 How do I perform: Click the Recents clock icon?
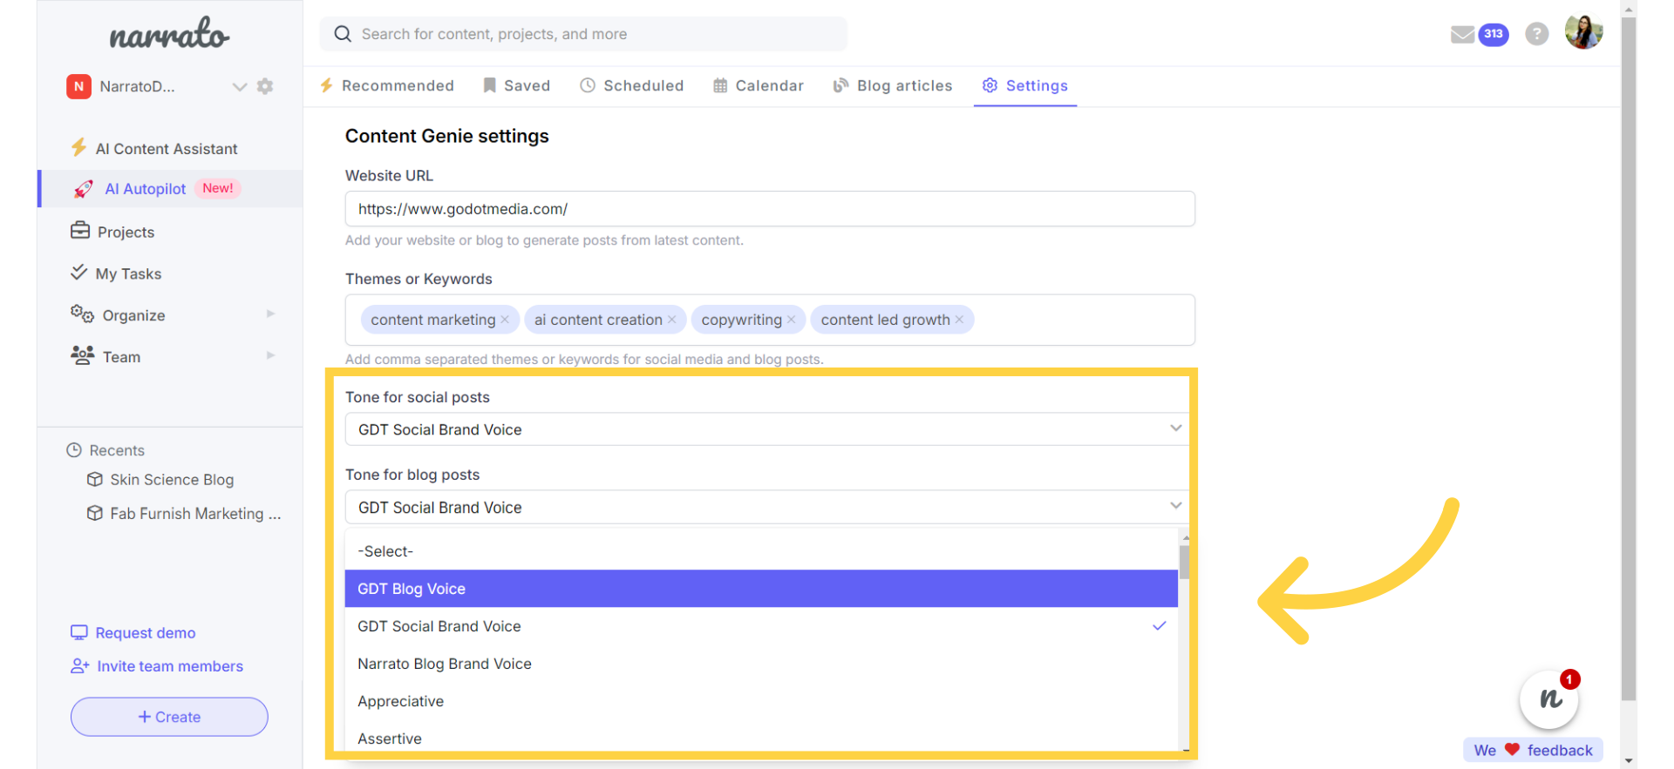coord(74,450)
